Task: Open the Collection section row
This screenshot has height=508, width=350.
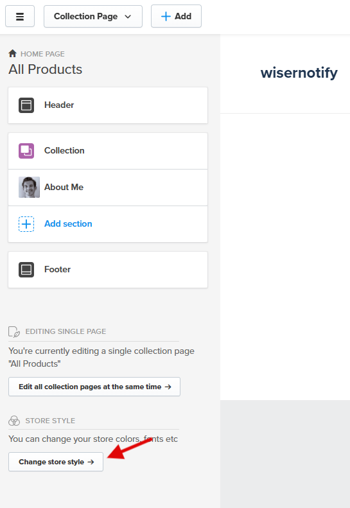Action: tap(108, 151)
